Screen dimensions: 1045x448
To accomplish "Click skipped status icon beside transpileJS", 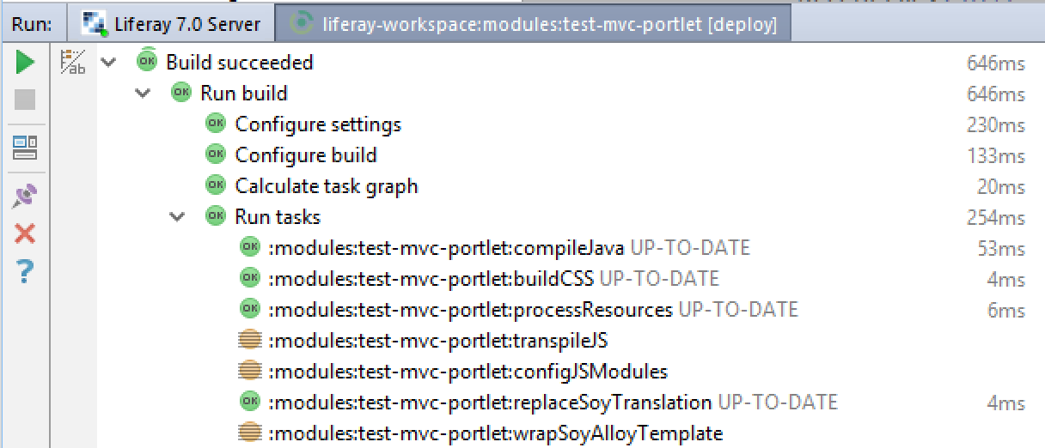I will coord(249,341).
